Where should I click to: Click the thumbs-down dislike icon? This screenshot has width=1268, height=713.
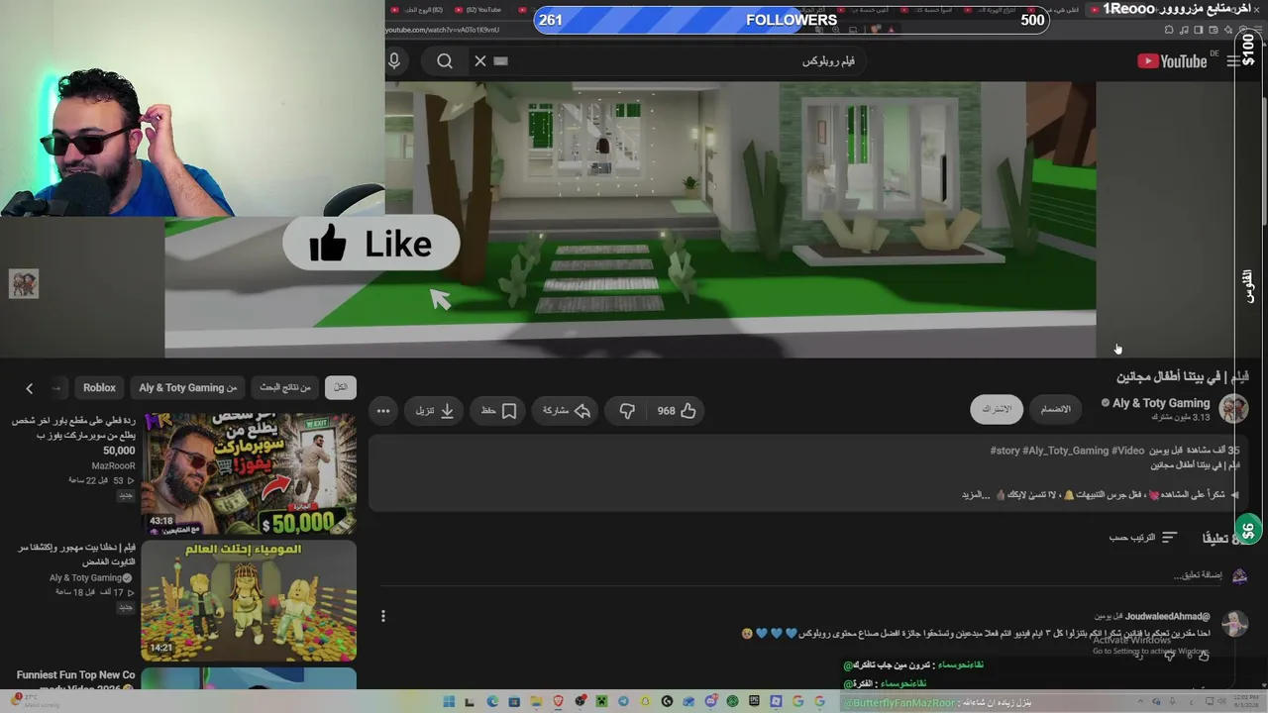(627, 411)
